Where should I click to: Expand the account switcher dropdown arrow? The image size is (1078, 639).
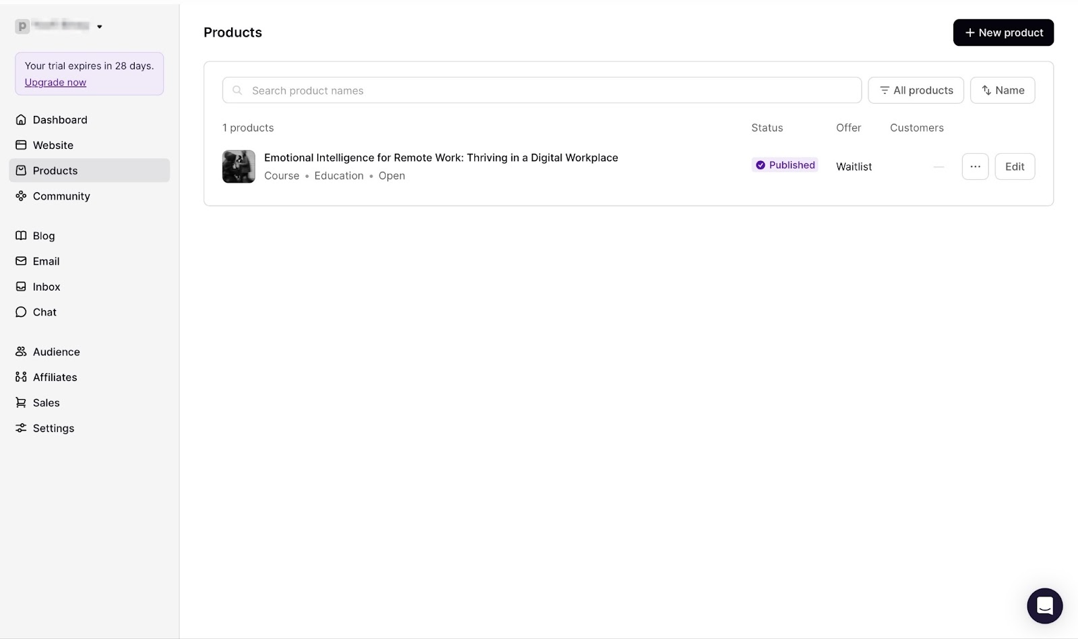coord(100,27)
